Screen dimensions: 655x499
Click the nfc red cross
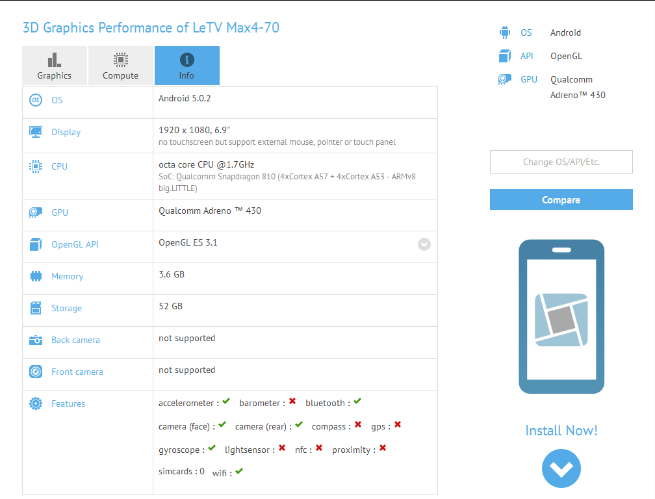point(319,448)
